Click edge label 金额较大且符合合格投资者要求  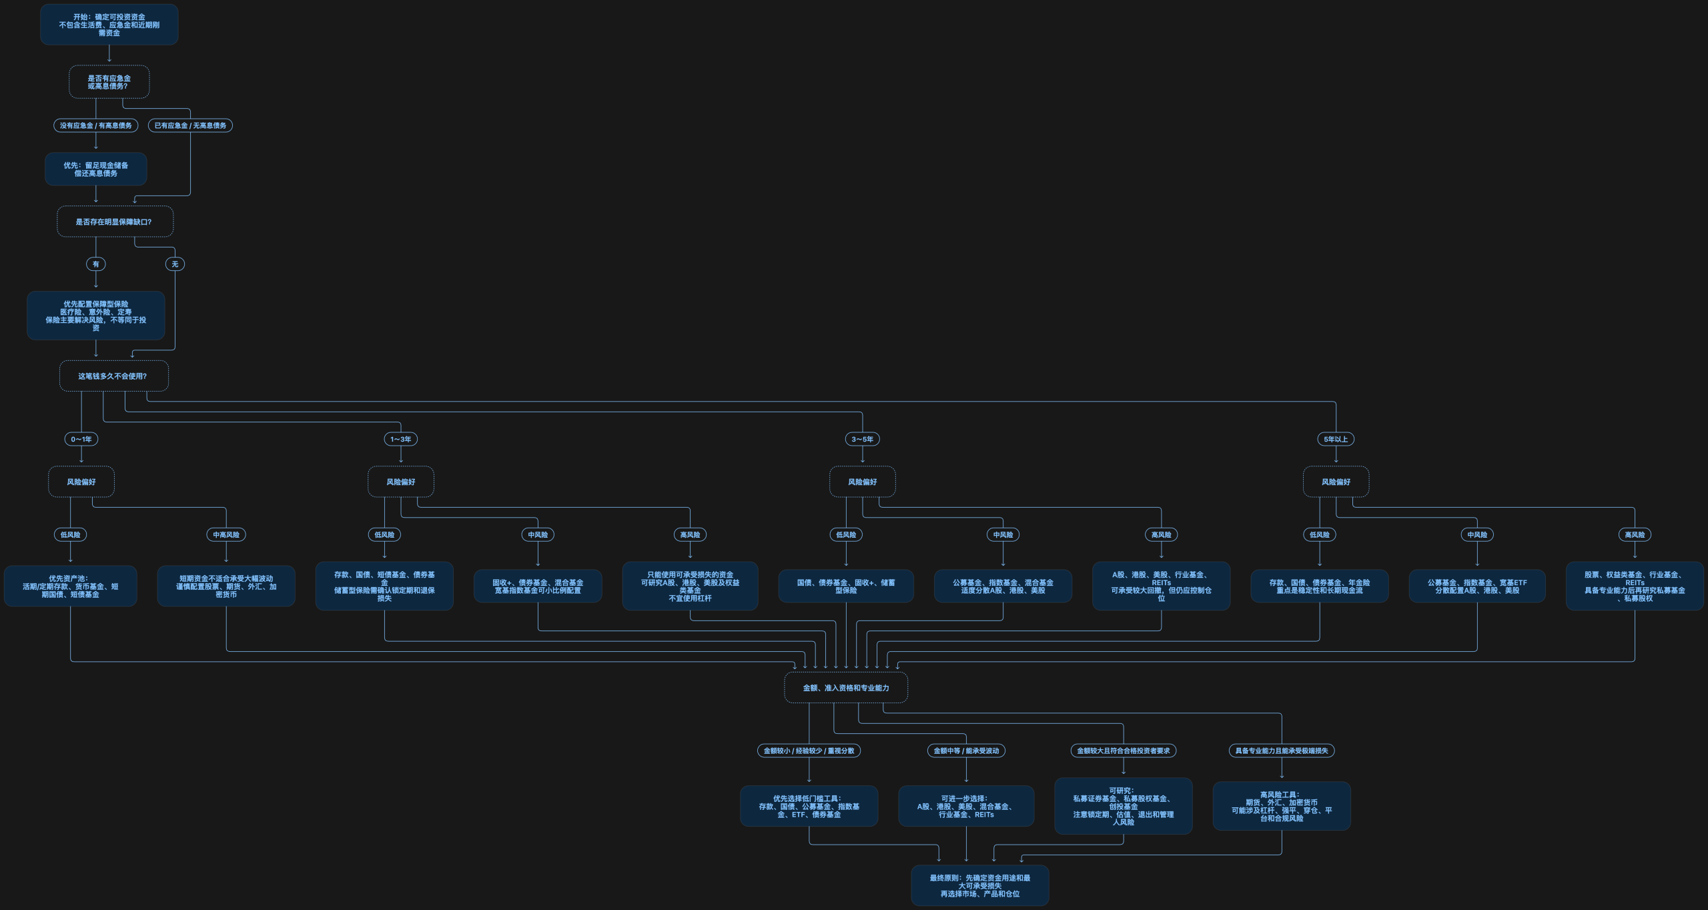1124,751
